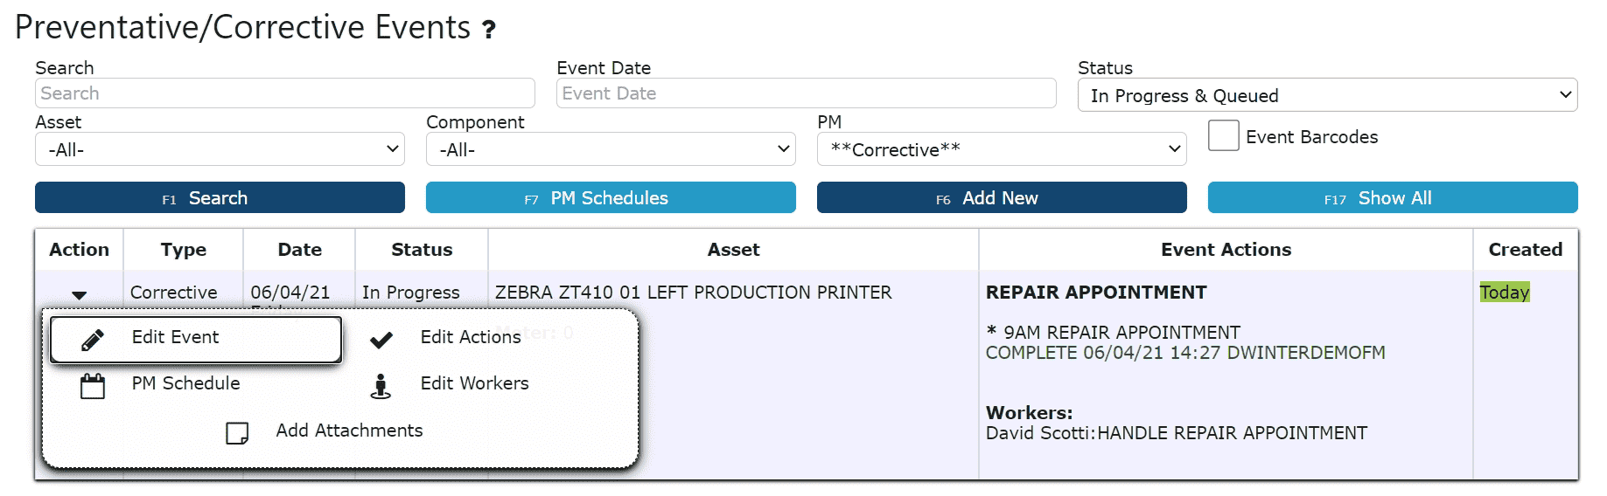Screen dimensions: 1607x496
Task: Click the note icon for Add Attachments
Action: (237, 433)
